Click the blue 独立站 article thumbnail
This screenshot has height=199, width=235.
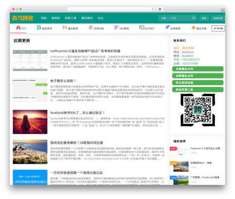(x=30, y=177)
